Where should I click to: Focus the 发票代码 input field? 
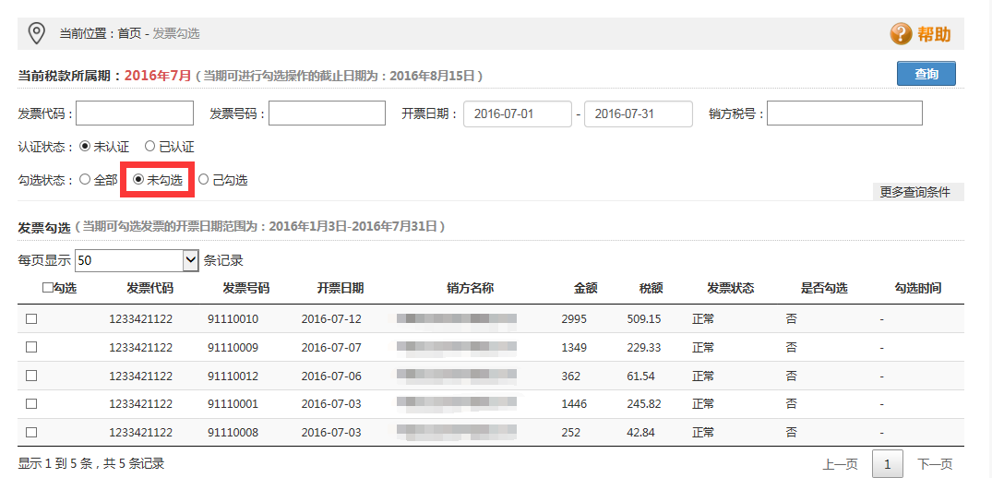coord(135,114)
